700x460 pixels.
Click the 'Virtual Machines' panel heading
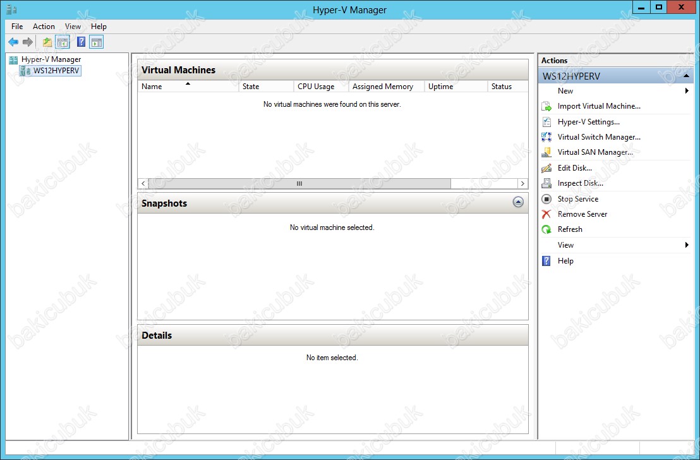click(179, 70)
